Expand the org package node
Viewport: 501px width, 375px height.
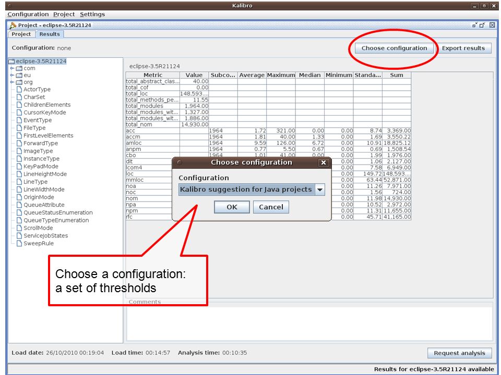[12, 82]
